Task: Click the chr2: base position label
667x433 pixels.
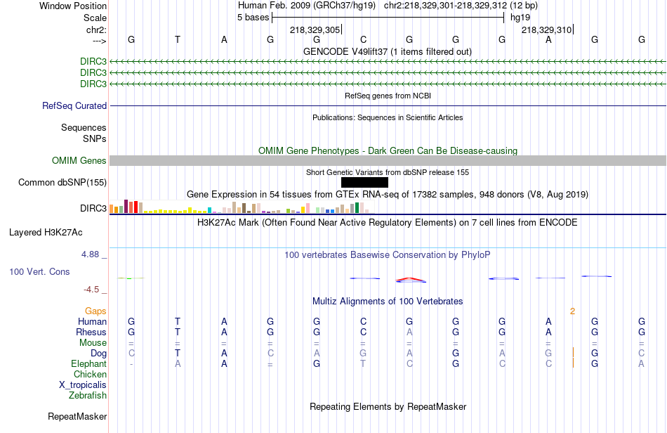Action: point(96,30)
